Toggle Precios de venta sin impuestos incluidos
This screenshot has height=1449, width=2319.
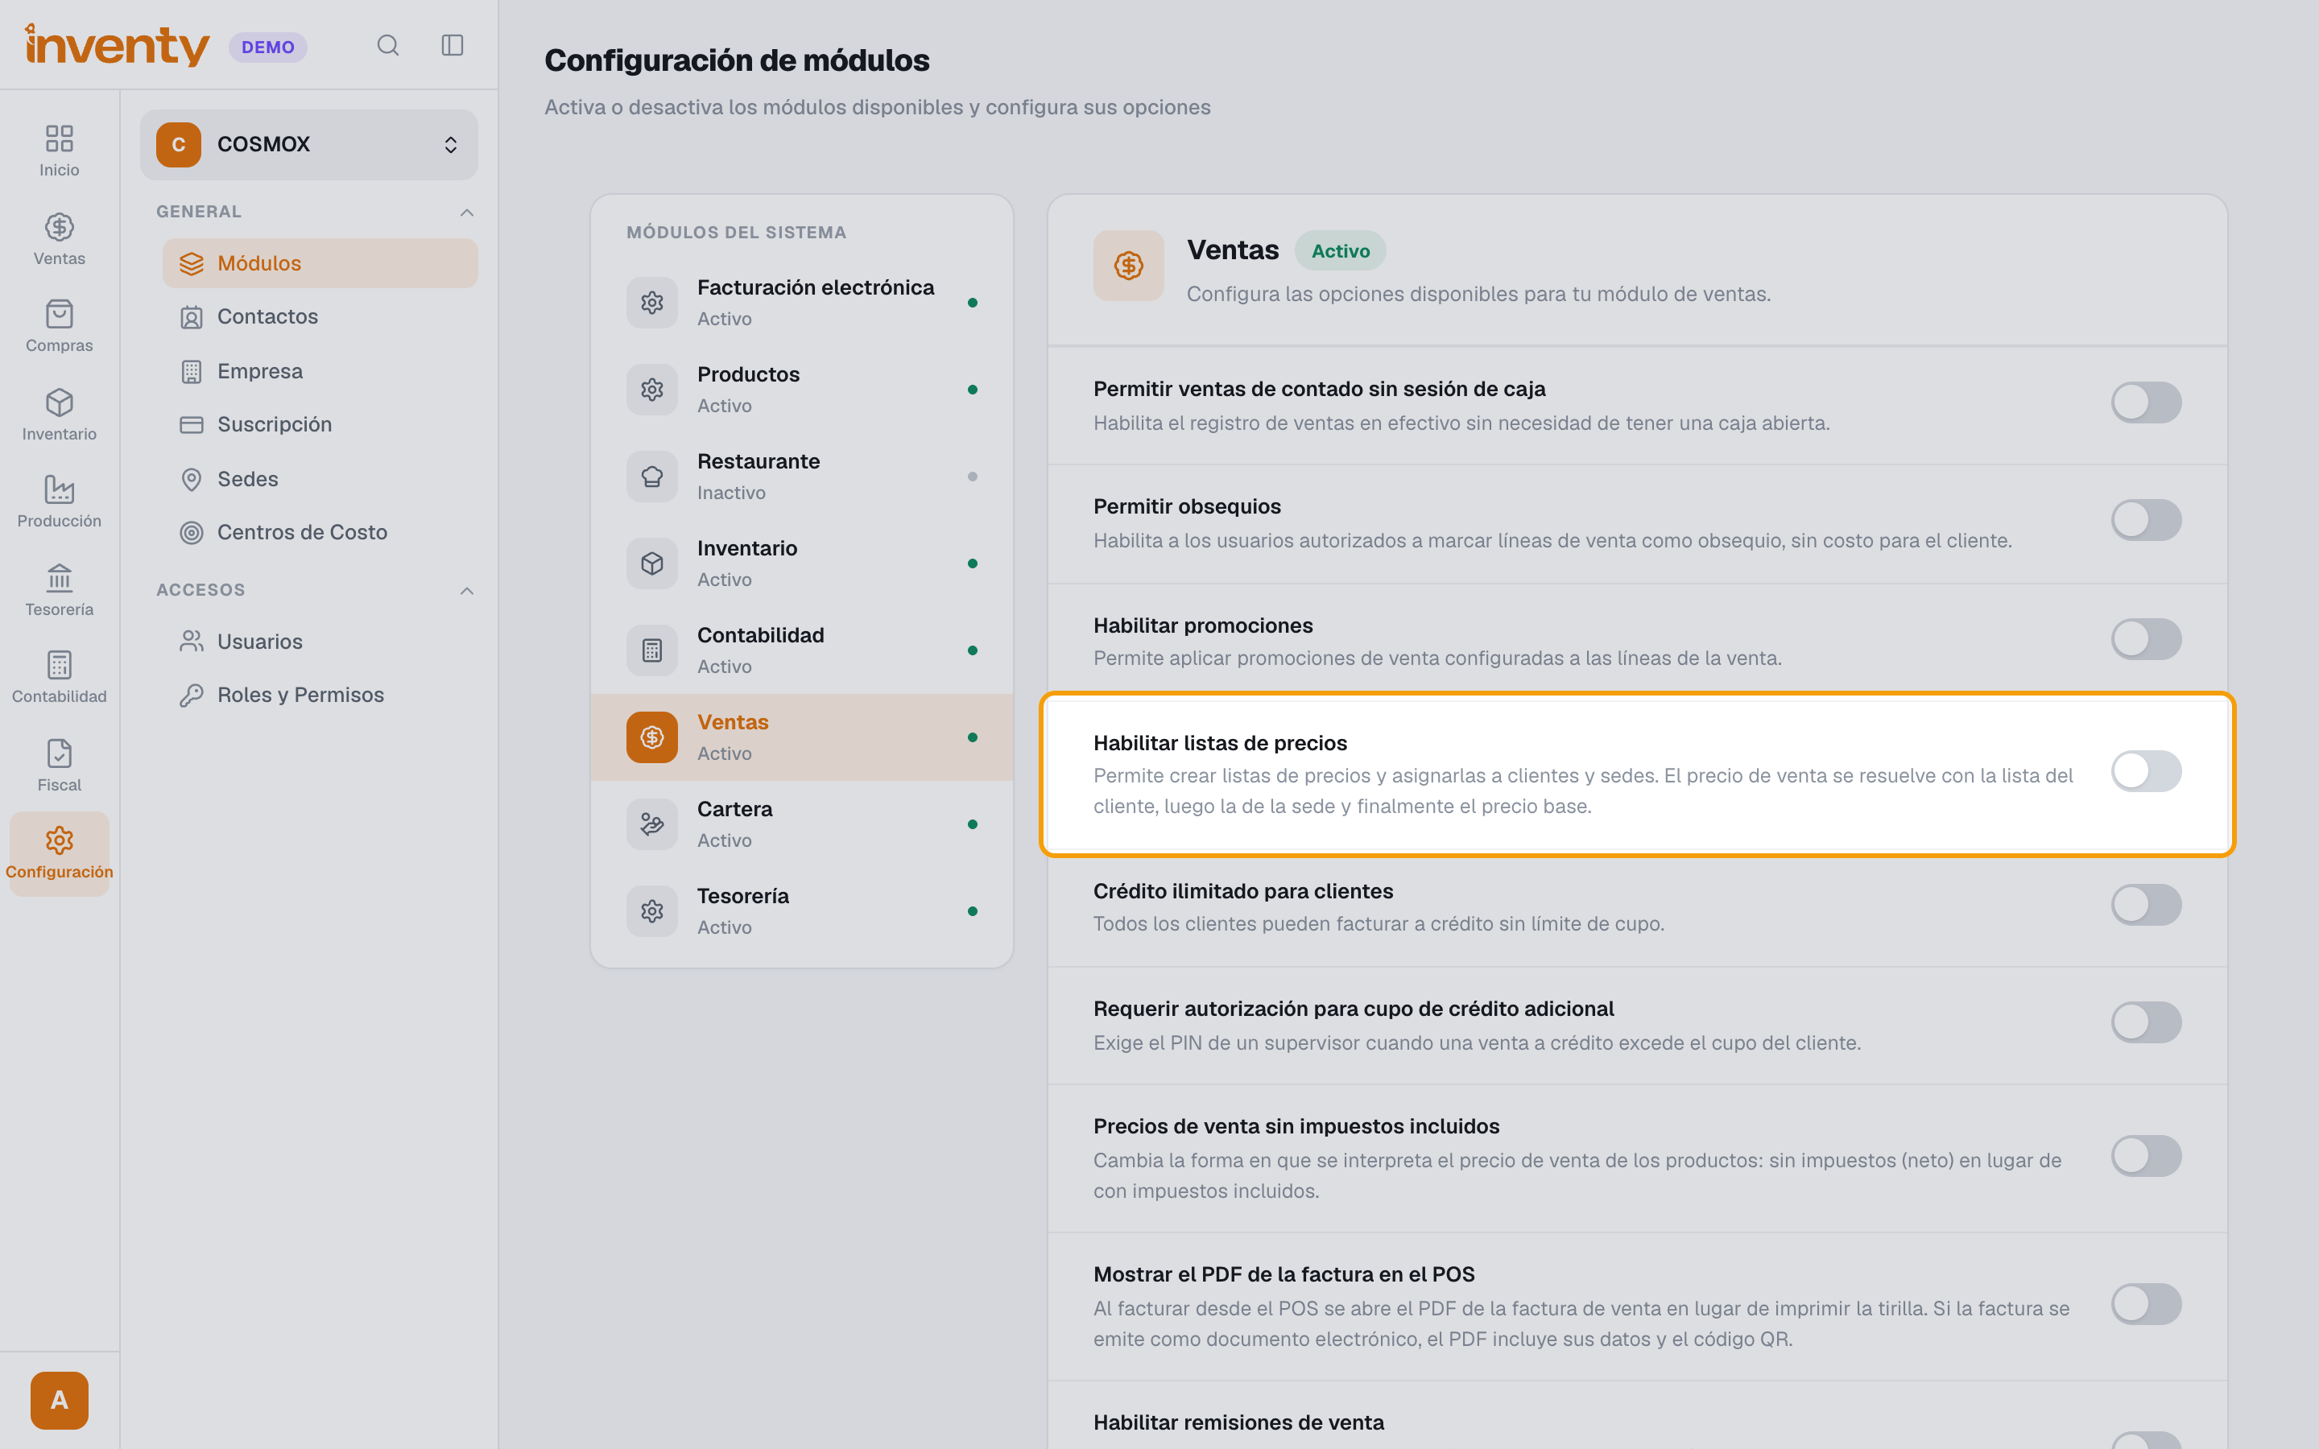(x=2146, y=1156)
